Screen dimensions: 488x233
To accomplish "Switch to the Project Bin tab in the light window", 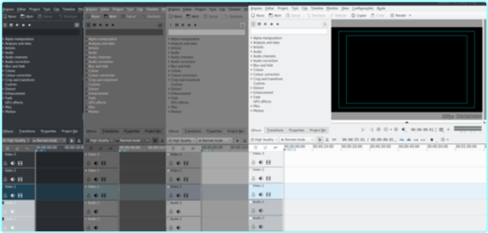I will click(317, 130).
